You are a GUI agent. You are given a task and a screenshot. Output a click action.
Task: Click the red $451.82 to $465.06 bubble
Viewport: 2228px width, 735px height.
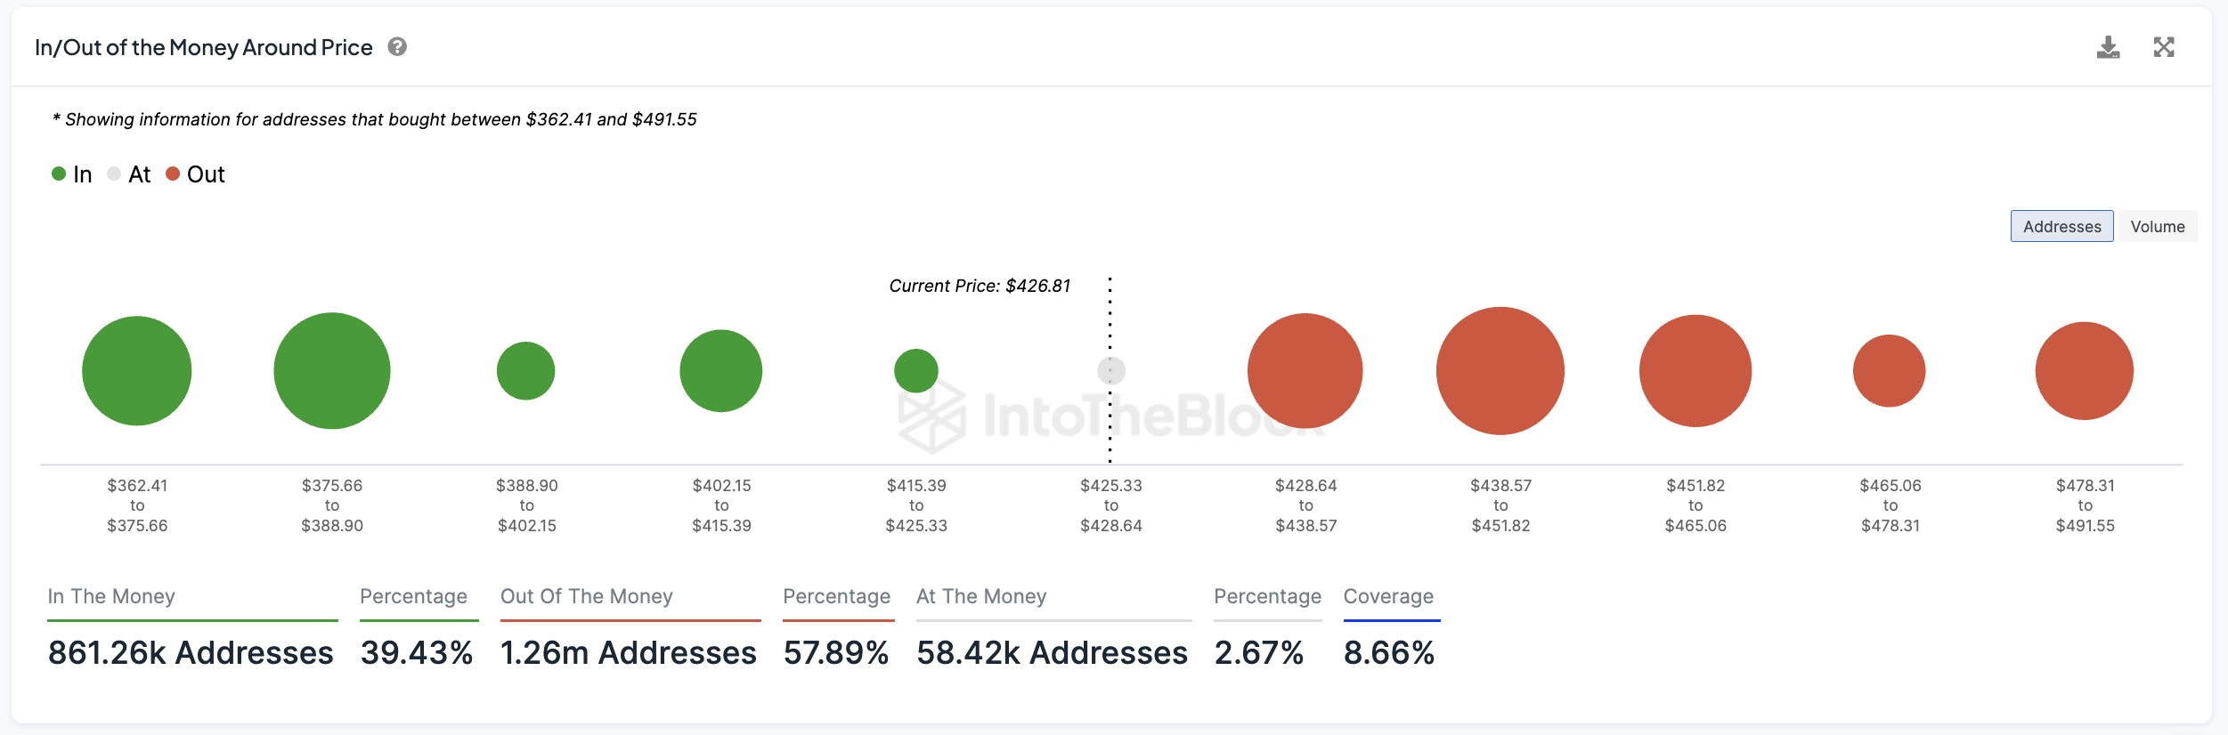(1695, 371)
